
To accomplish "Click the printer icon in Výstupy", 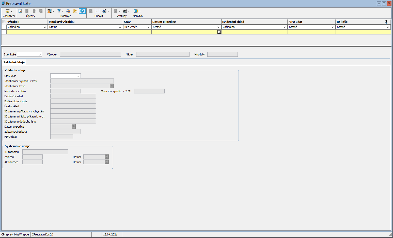I will coord(125,11).
